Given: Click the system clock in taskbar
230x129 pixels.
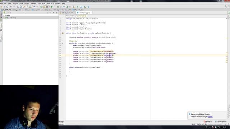Looking at the screenshot, I should pos(224,128).
